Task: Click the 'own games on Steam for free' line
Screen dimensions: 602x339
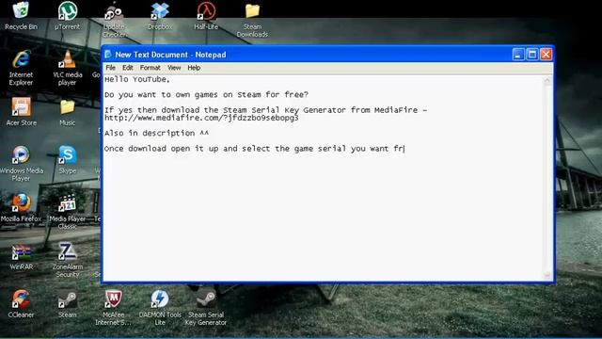Action: (x=206, y=94)
